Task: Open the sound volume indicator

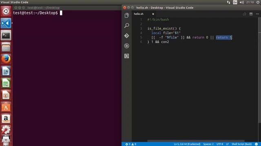Action: [x=241, y=2]
